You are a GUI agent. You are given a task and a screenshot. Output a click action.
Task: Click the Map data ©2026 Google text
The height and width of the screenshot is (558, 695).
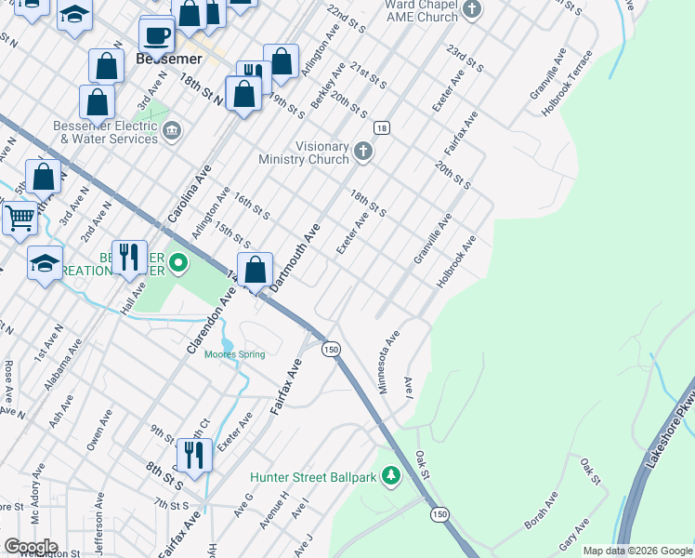click(x=637, y=551)
